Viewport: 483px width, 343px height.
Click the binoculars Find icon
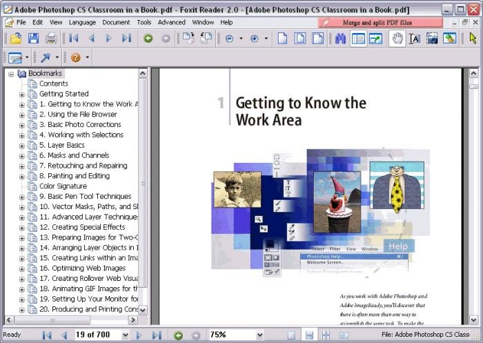coord(340,39)
